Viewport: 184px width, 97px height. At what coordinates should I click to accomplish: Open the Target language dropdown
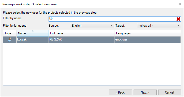pyautogui.click(x=159, y=26)
